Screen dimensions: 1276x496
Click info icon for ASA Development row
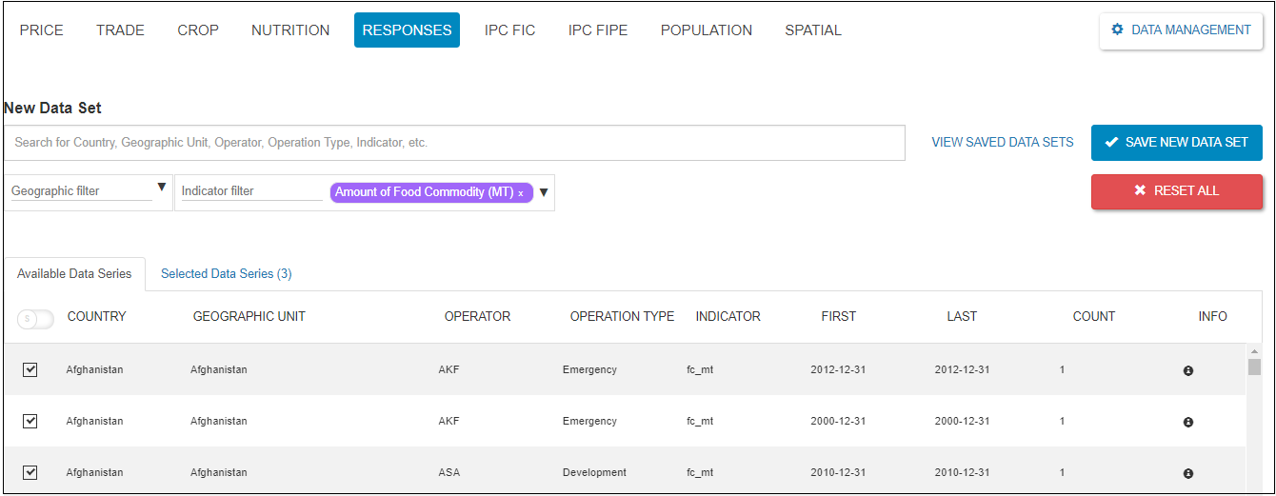click(x=1187, y=473)
